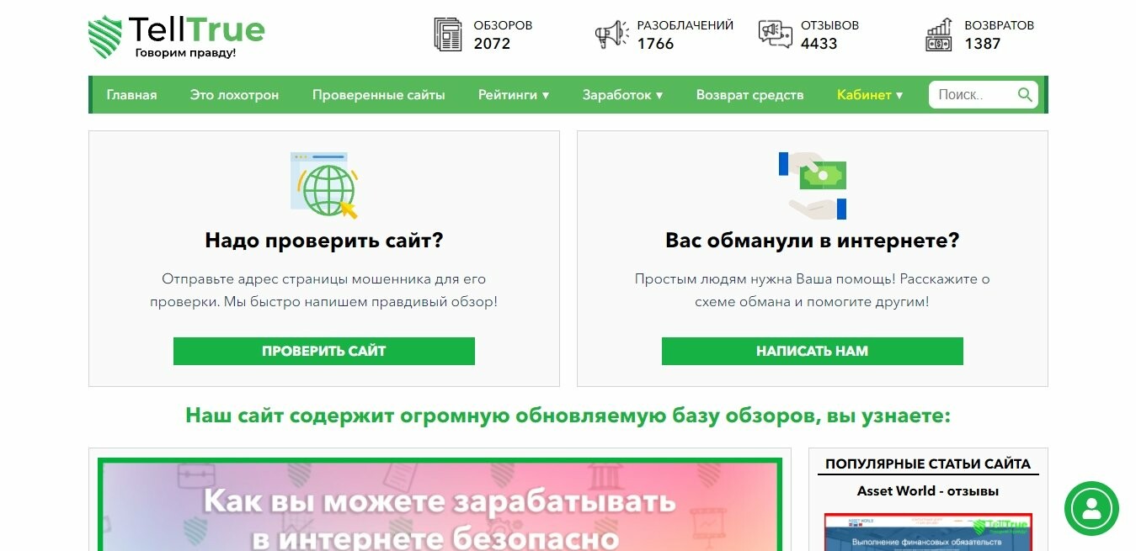This screenshot has width=1136, height=551.
Task: Go to the Главная menu item
Action: 131,95
